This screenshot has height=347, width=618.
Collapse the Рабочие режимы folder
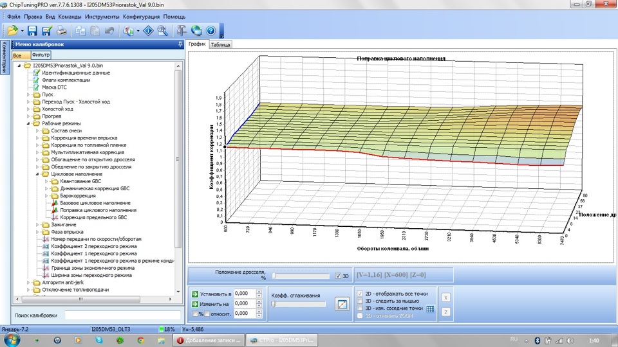(x=29, y=123)
